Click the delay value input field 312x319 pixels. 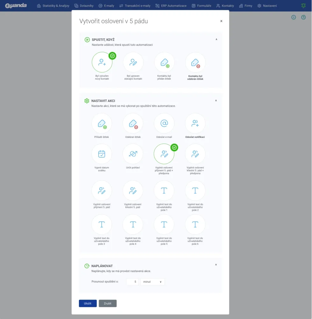132,282
